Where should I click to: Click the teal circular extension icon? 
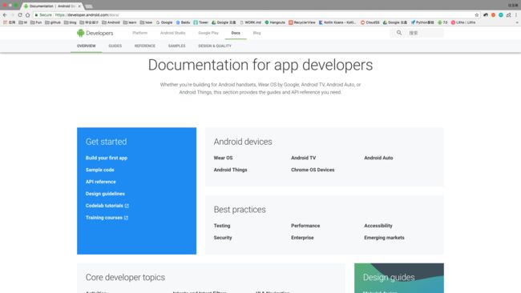(501, 15)
